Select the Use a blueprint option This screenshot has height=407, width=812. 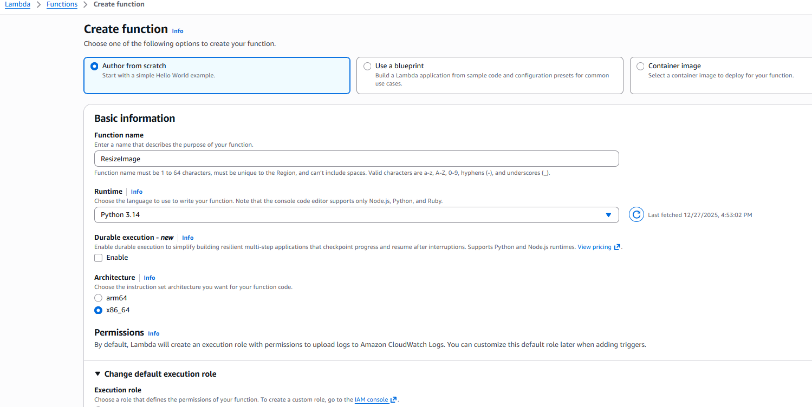(367, 66)
